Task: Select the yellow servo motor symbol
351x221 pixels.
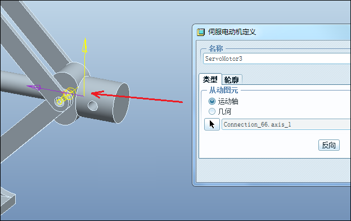Action: pyautogui.click(x=66, y=96)
